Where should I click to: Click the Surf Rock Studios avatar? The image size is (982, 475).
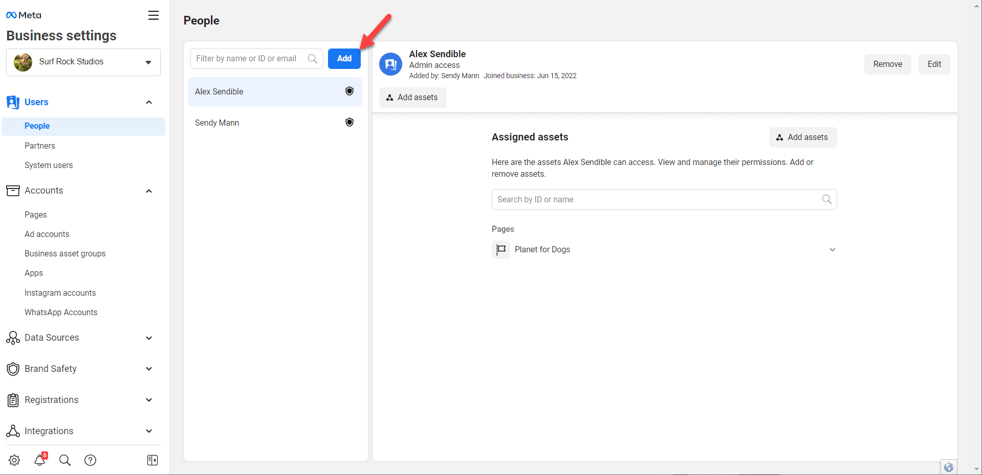23,62
